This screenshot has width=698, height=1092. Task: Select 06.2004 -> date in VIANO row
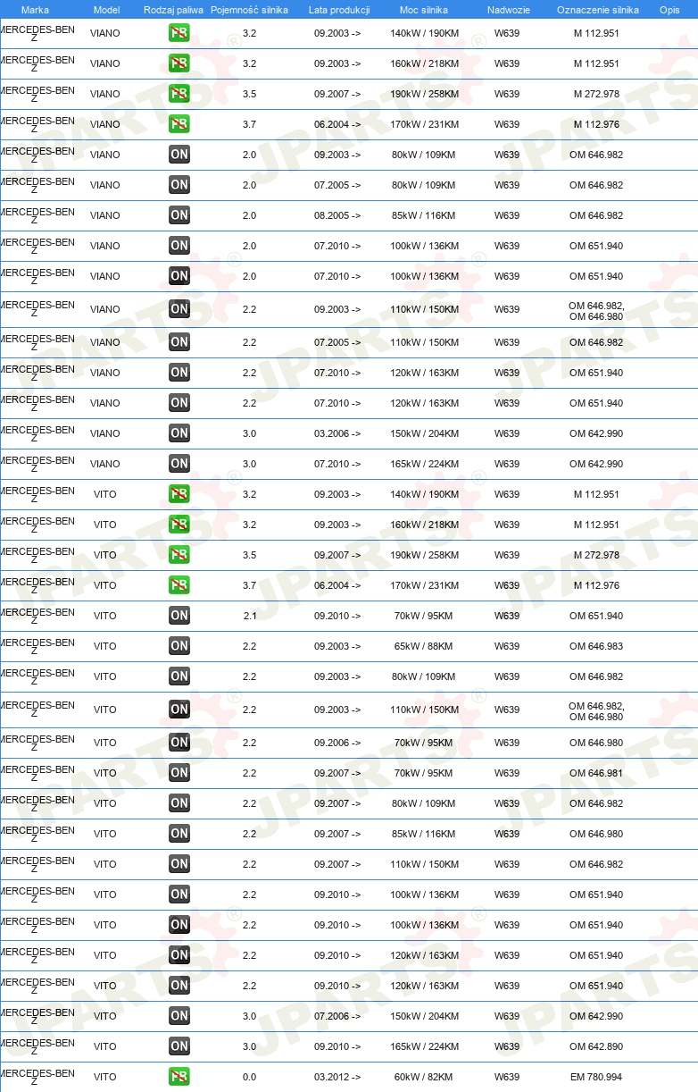coord(337,124)
